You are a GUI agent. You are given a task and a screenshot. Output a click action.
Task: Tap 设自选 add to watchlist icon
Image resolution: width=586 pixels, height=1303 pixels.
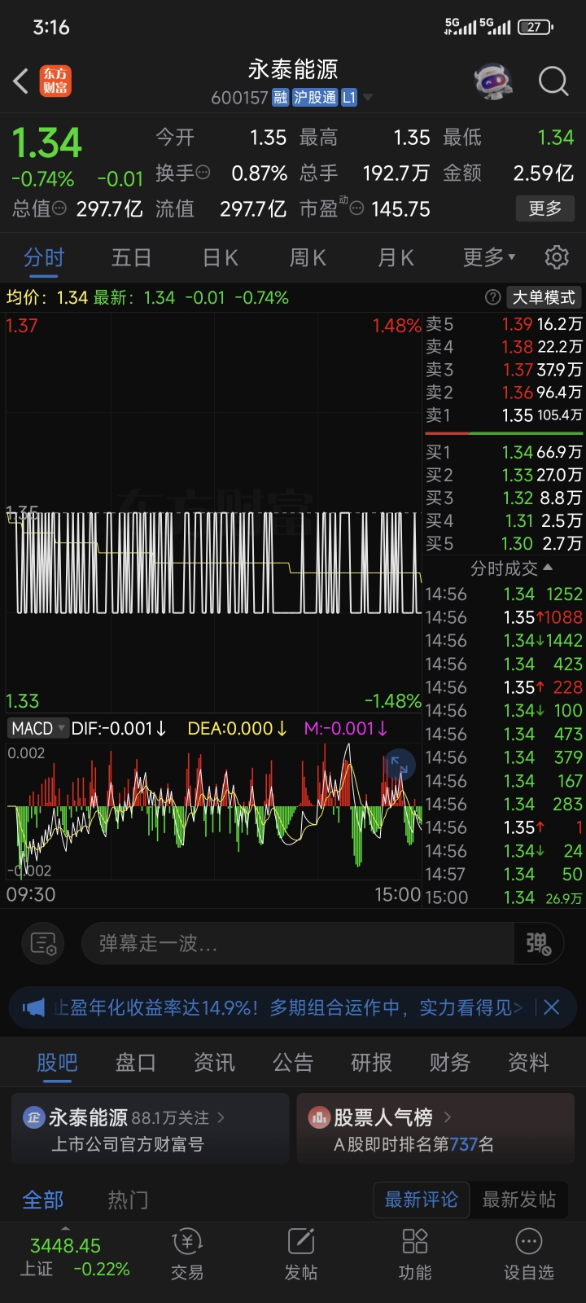tap(529, 1254)
